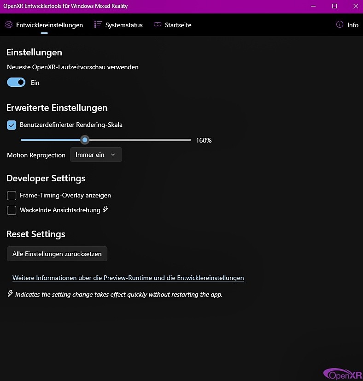Click the OpenXR logo in the corner
363x381 pixels.
[343, 374]
